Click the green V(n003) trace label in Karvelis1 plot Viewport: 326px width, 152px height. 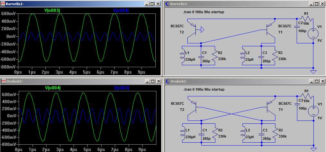(x=52, y=11)
